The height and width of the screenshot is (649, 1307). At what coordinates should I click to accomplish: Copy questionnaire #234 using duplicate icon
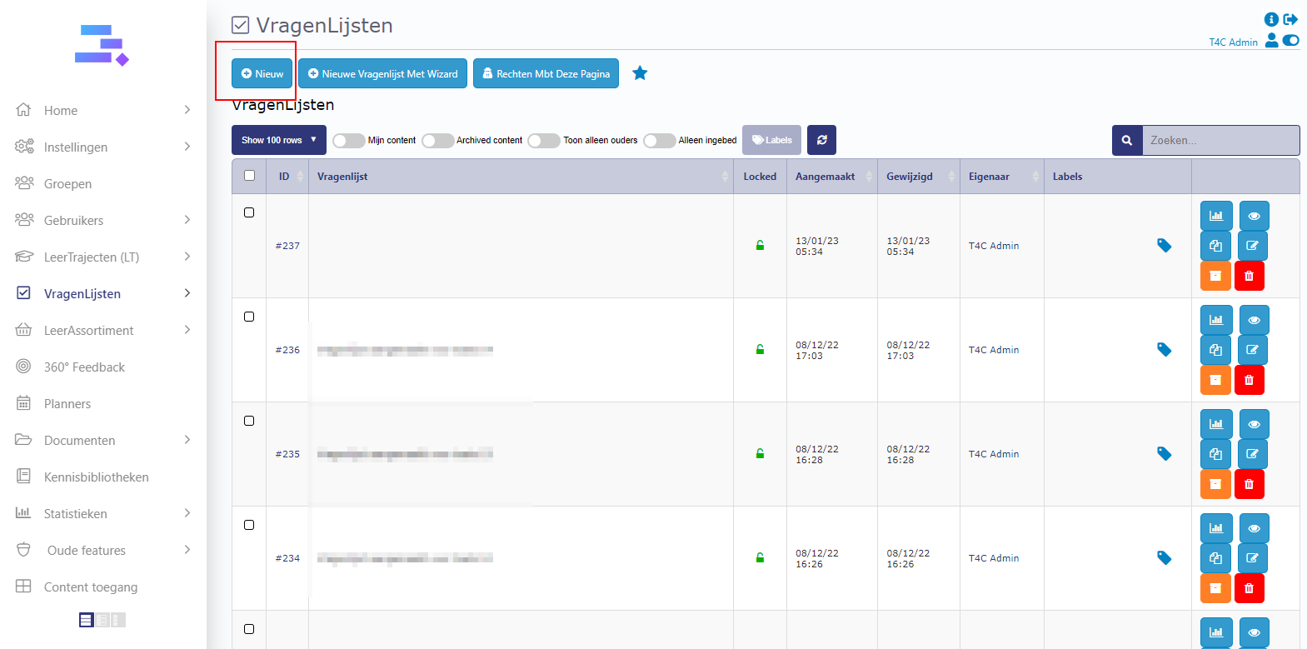point(1215,558)
